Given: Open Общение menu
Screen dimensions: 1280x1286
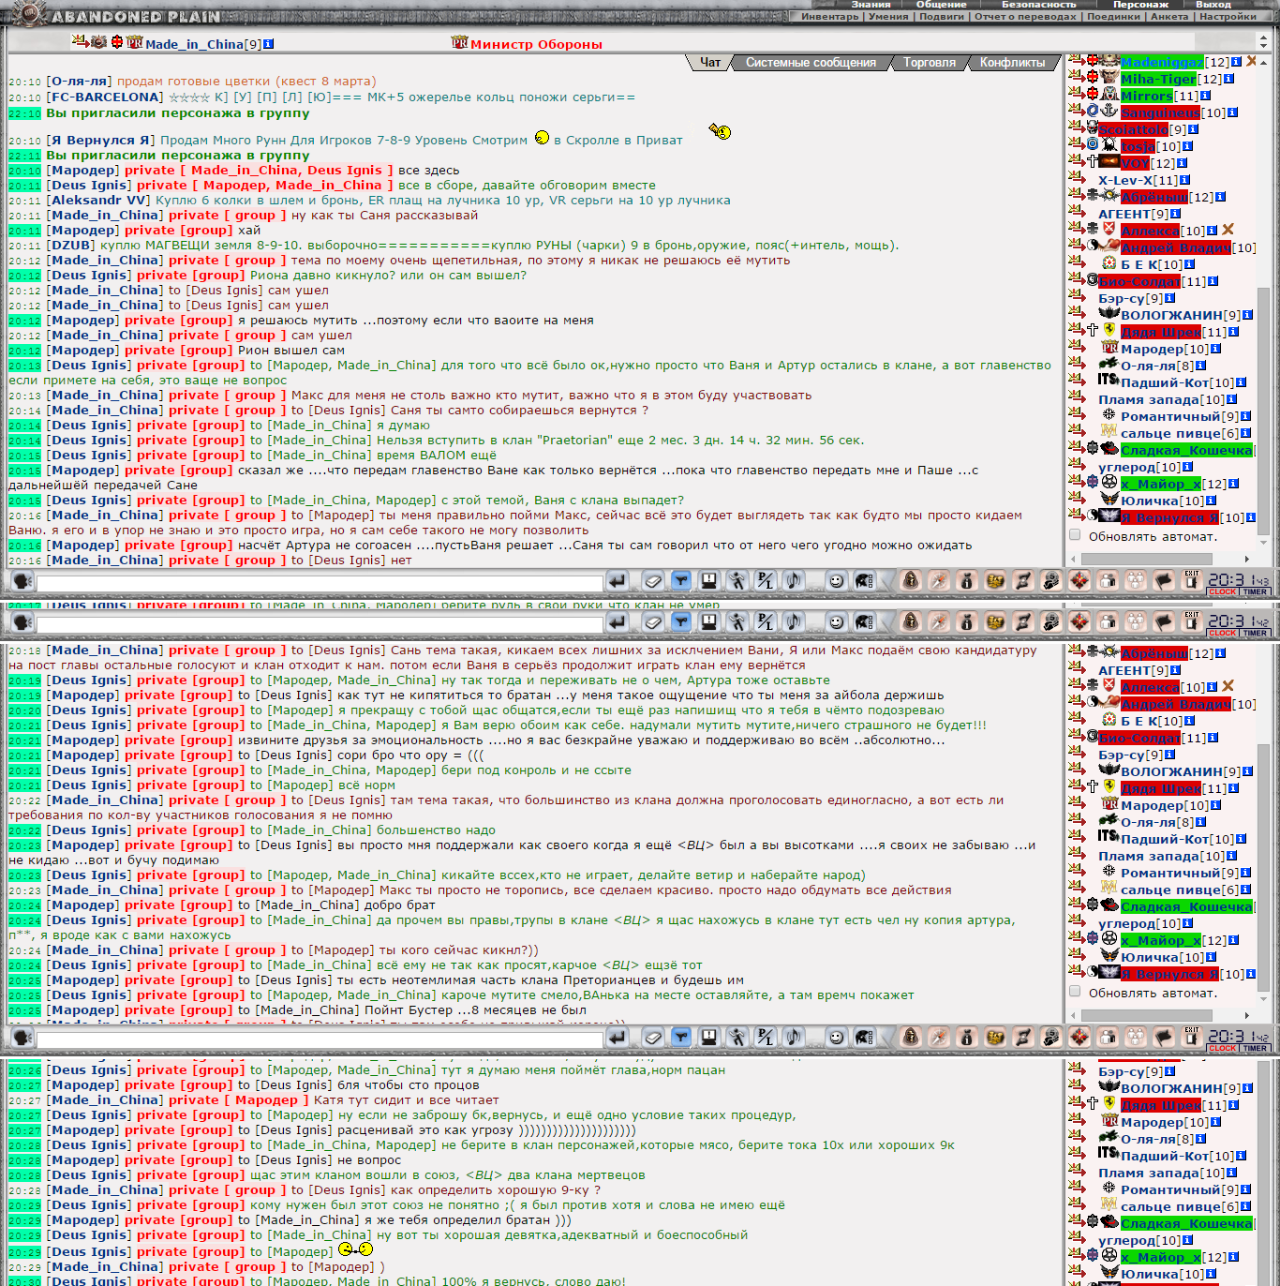Looking at the screenshot, I should (x=941, y=5).
